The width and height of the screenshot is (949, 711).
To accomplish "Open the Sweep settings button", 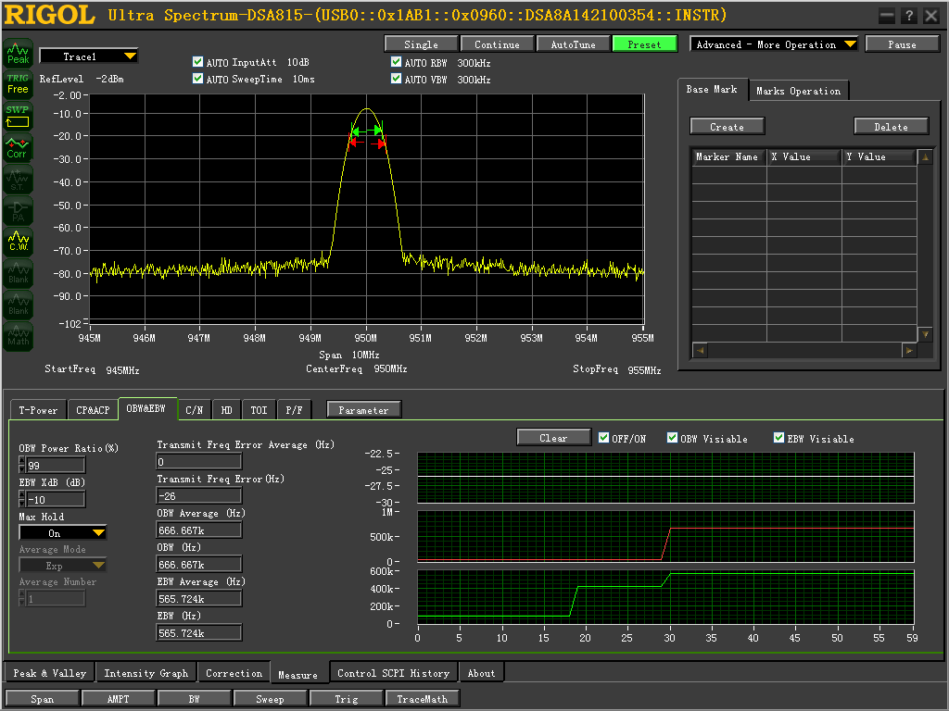I will pos(270,699).
